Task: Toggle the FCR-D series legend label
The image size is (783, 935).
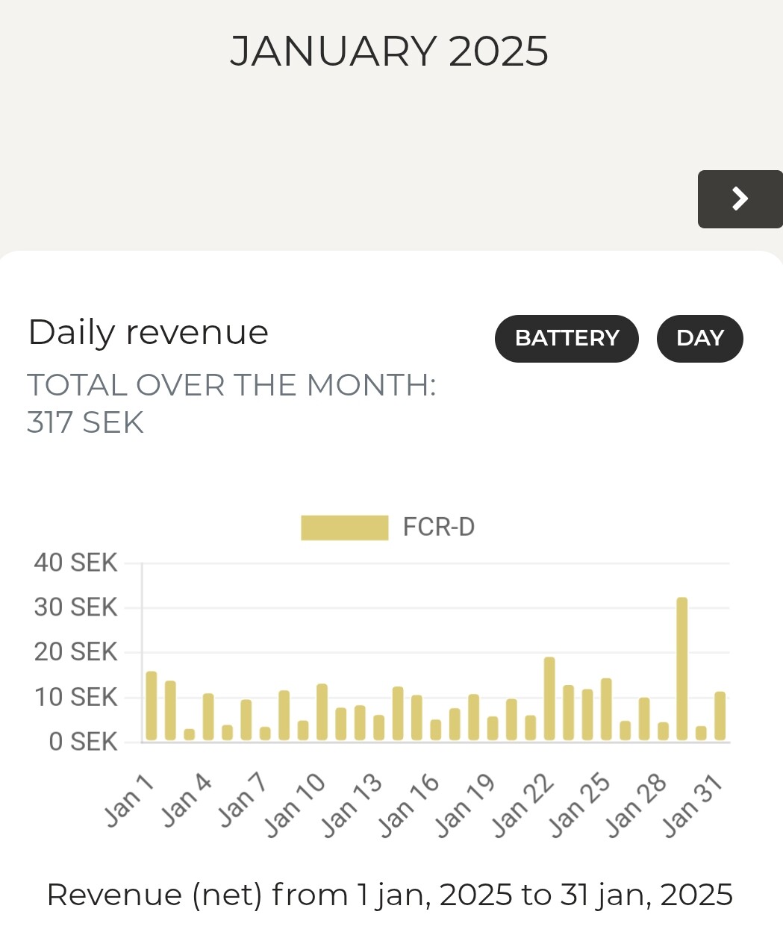Action: [x=438, y=528]
